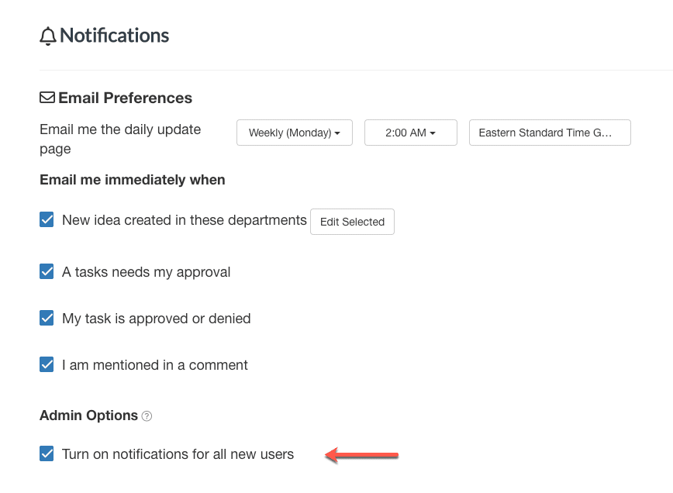Image resolution: width=673 pixels, height=493 pixels.
Task: Click the Admin Options help question icon
Action: [147, 416]
